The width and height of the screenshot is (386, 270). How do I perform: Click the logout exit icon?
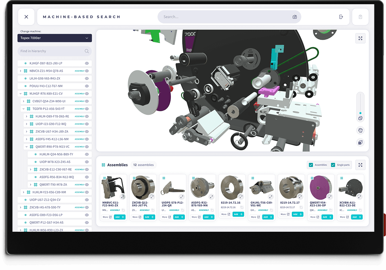pos(341,17)
